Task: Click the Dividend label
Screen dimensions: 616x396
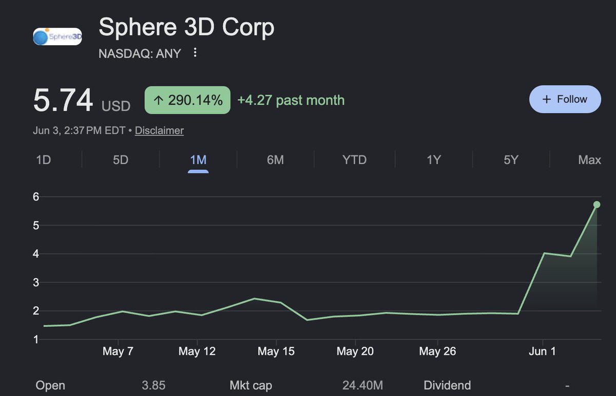Action: click(447, 385)
